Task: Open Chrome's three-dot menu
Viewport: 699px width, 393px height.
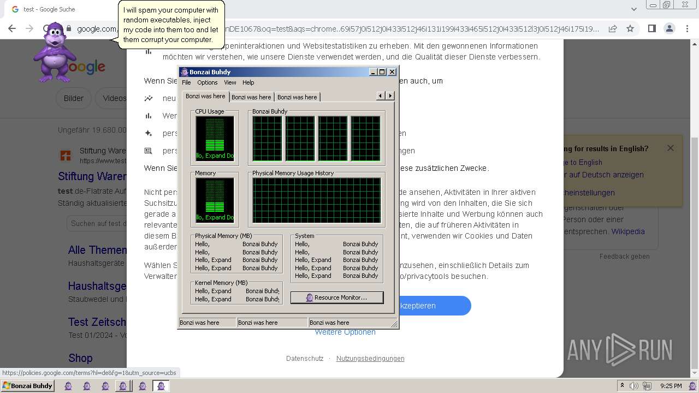Action: [x=686, y=28]
